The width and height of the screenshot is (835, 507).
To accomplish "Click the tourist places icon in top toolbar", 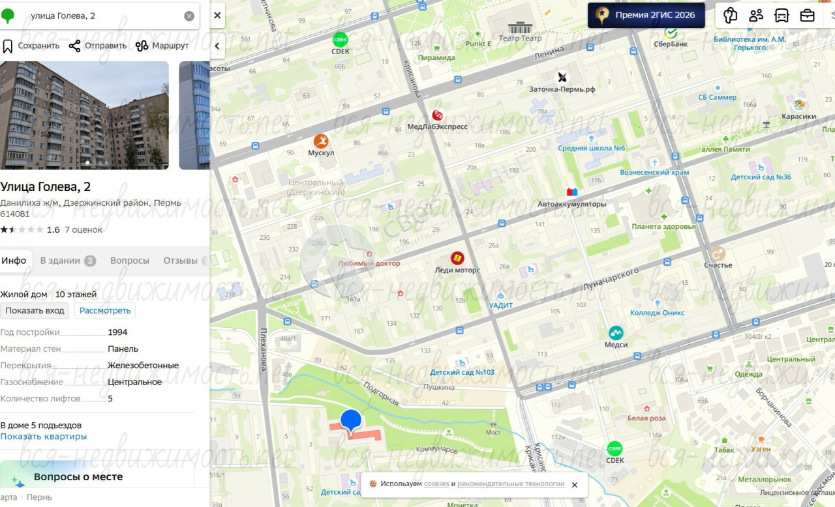I will [x=731, y=15].
